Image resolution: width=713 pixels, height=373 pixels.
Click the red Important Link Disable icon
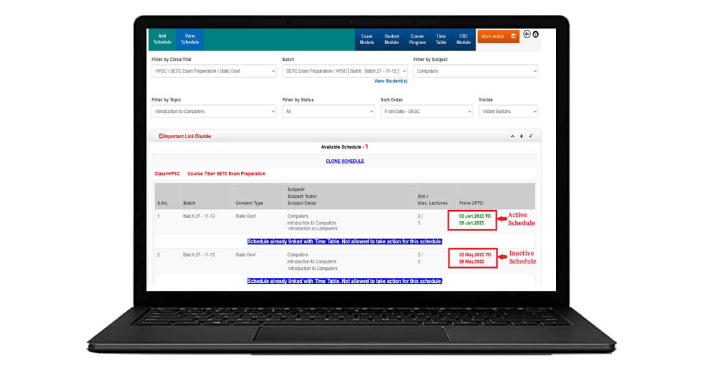[x=162, y=136]
